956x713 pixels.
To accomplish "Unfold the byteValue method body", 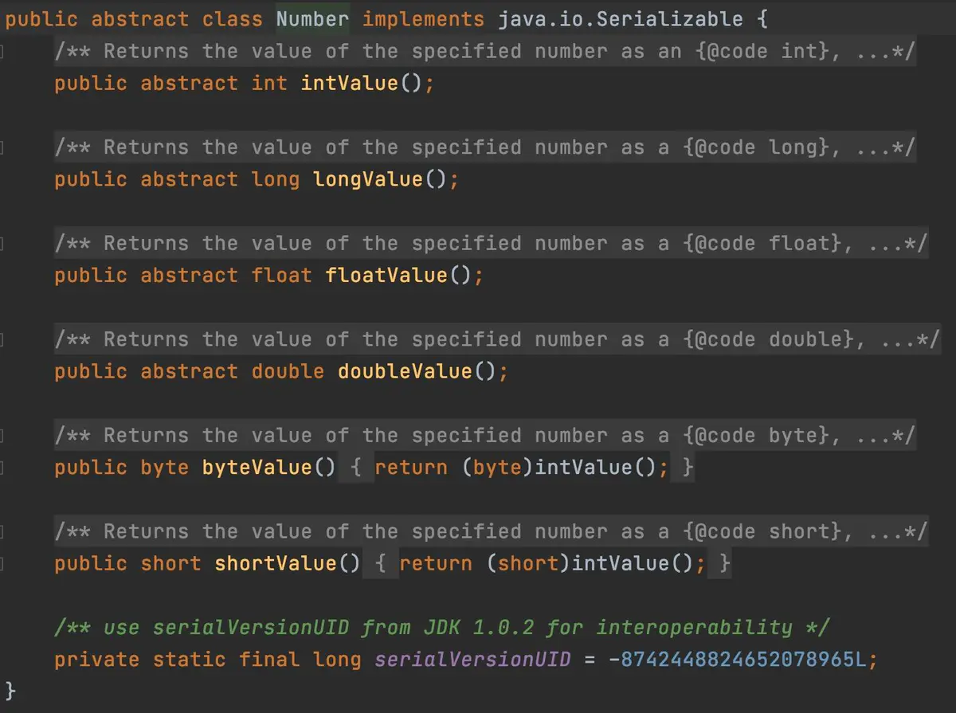I will [x=356, y=468].
